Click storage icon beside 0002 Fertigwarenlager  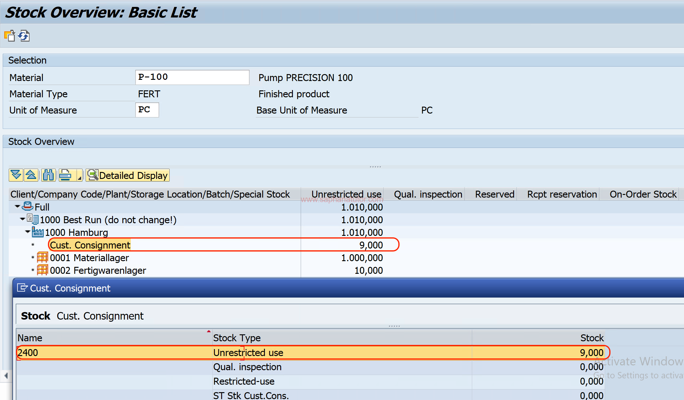42,270
